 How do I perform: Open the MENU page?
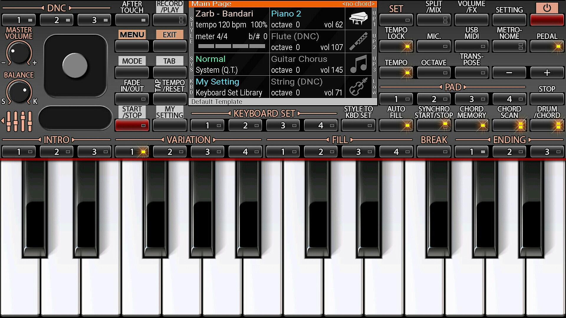131,46
